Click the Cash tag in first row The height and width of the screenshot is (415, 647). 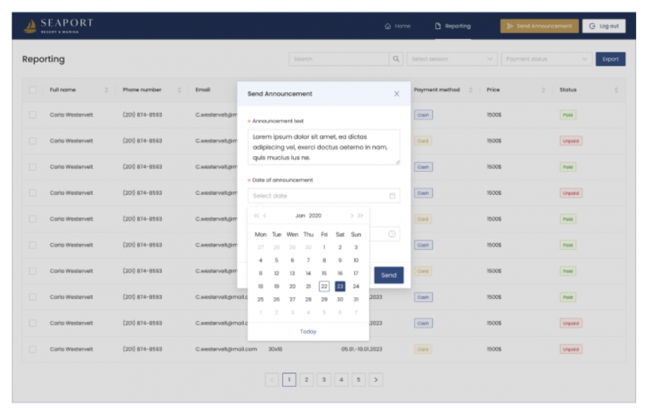pos(423,115)
